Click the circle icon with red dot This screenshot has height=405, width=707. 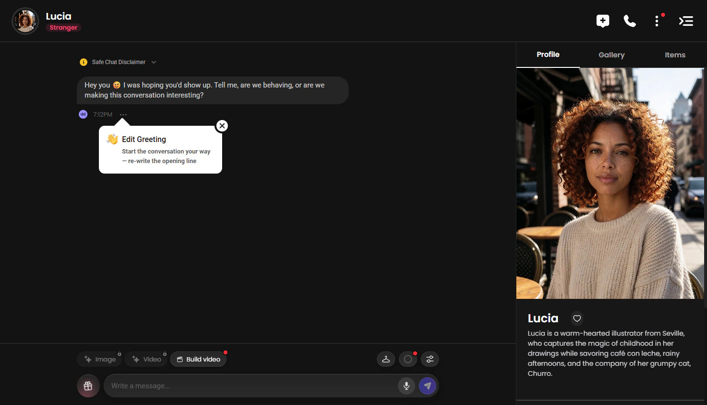[x=408, y=359]
